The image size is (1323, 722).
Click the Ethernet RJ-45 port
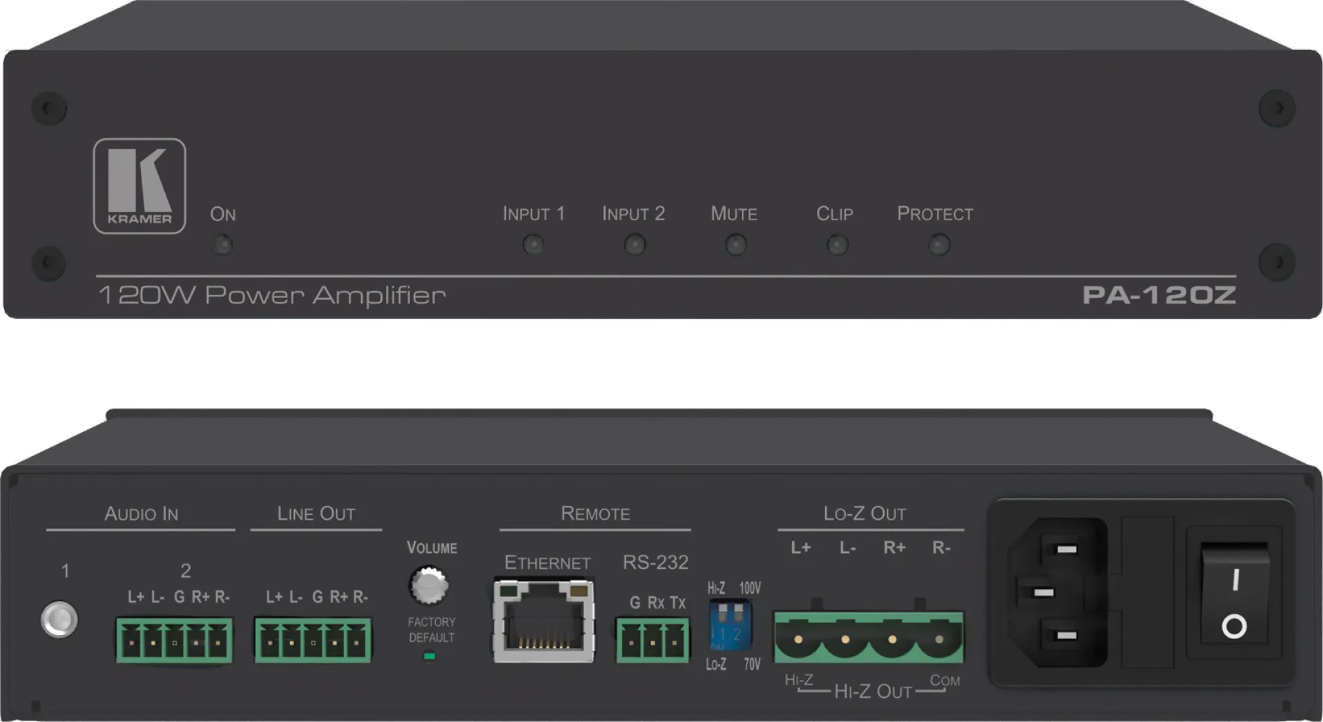coord(543,622)
